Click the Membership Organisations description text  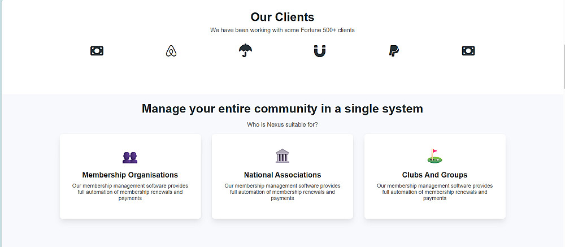[x=130, y=192]
